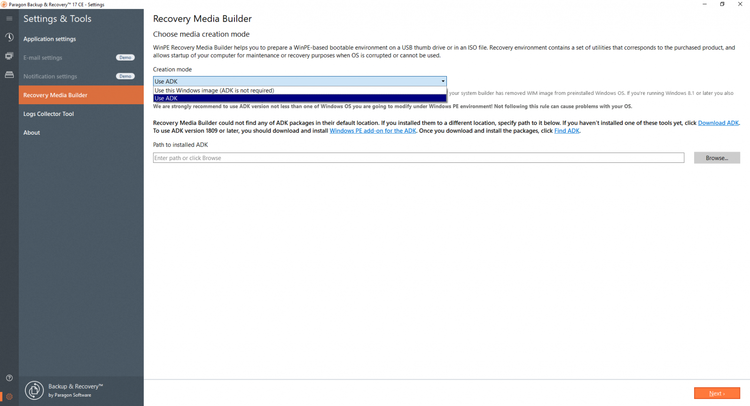Choose 'Use ADK' option in list
The height and width of the screenshot is (406, 750).
pos(300,98)
